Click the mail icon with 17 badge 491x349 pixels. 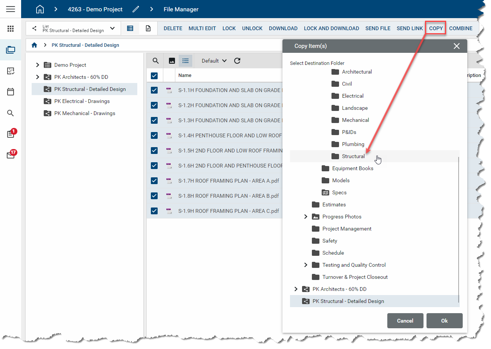point(11,155)
